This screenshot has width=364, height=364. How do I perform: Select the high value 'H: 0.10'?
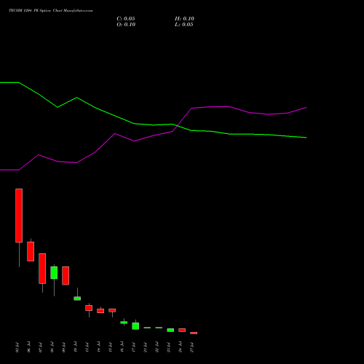coord(184,19)
